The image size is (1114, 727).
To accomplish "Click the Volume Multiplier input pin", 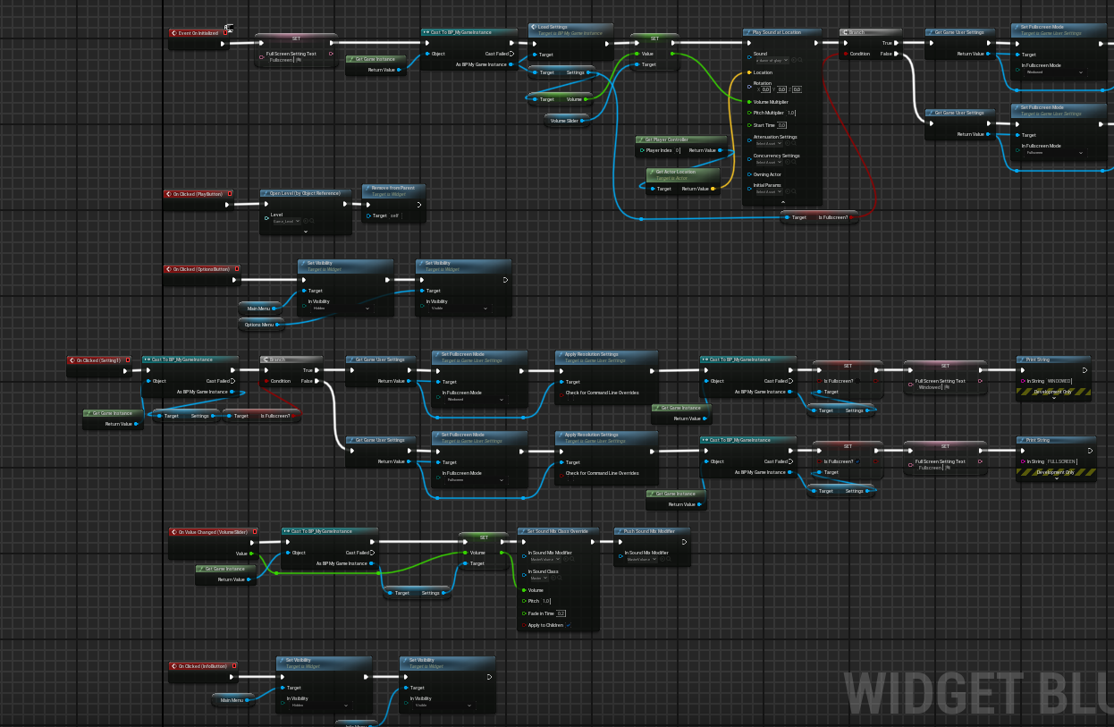I will [748, 102].
